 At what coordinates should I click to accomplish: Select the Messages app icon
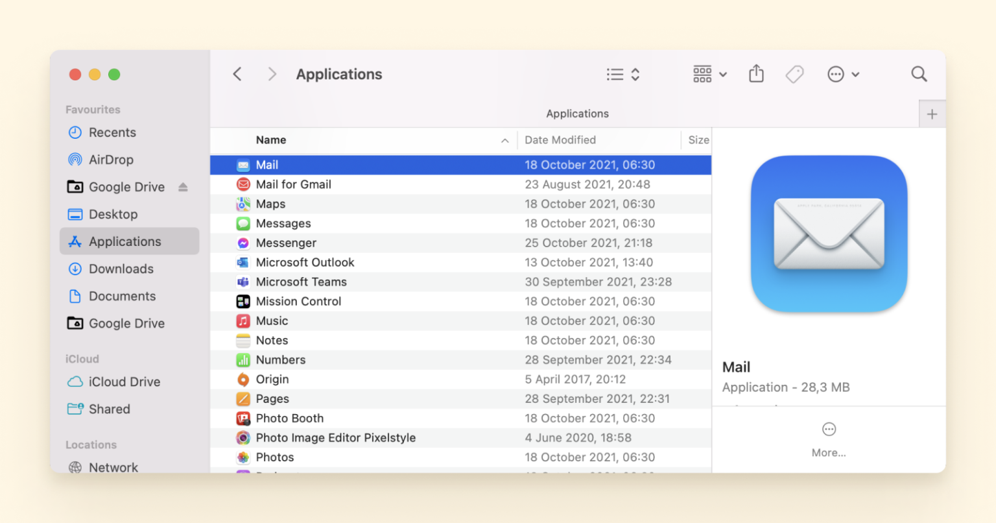click(244, 223)
